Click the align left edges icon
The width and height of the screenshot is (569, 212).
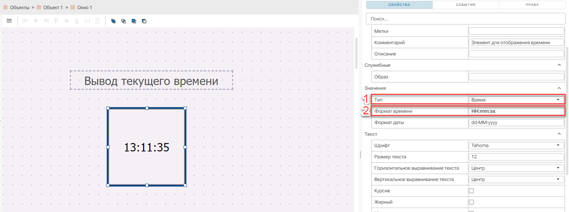25,21
